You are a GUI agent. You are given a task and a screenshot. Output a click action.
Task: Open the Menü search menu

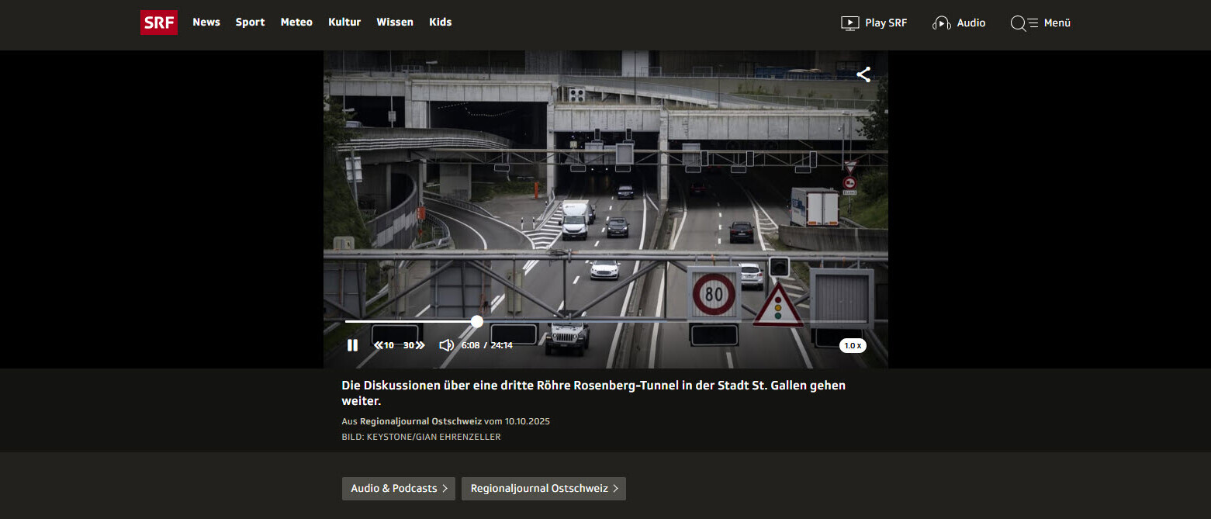point(1040,23)
